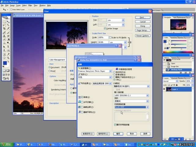
Task: Select the Hand tool
Action: click(4, 58)
